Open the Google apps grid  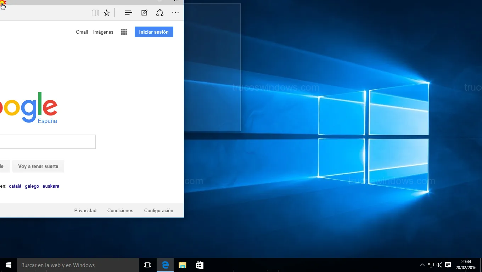tap(124, 32)
